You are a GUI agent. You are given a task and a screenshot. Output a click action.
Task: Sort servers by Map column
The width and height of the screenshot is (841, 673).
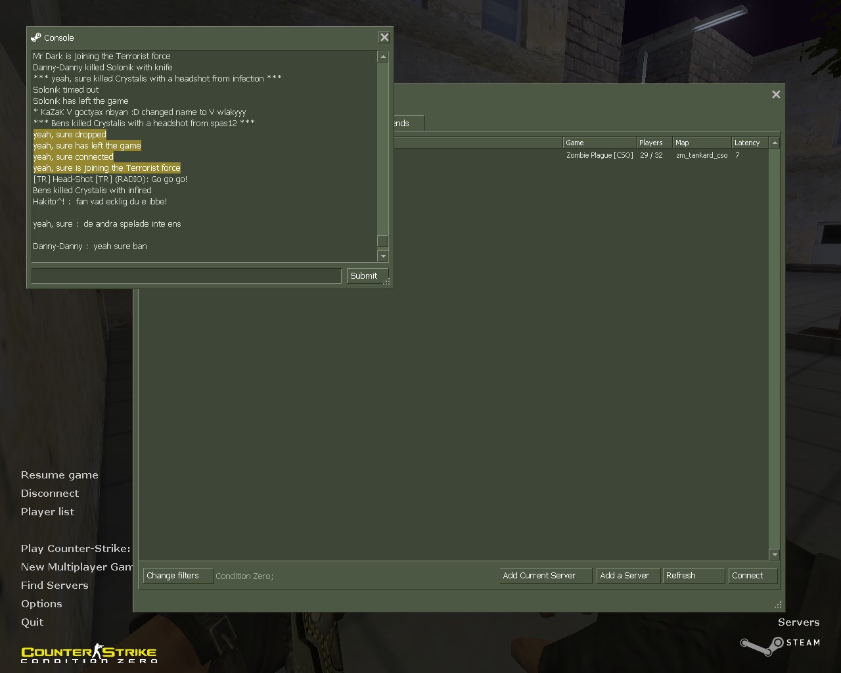point(701,143)
